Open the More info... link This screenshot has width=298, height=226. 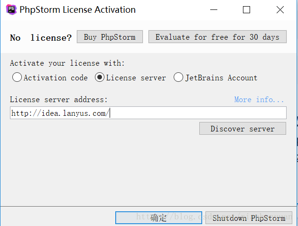point(259,99)
